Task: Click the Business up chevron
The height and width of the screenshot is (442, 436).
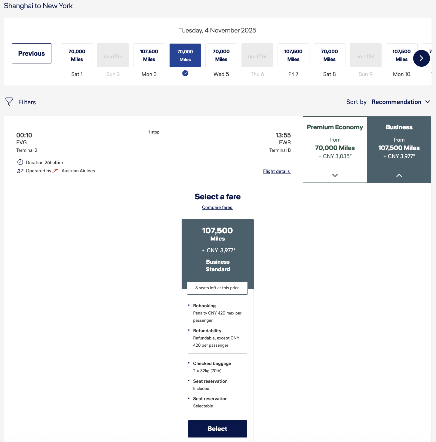Action: point(399,175)
